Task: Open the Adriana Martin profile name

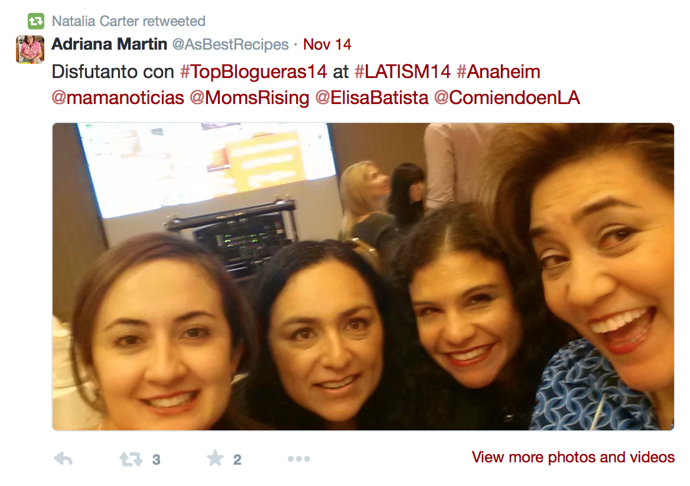Action: [109, 44]
